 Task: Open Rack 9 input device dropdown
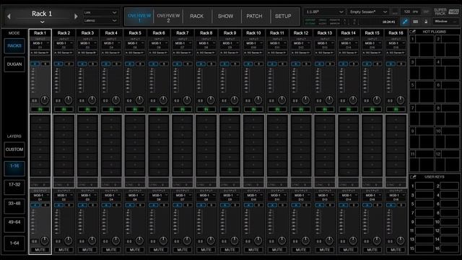coord(230,45)
